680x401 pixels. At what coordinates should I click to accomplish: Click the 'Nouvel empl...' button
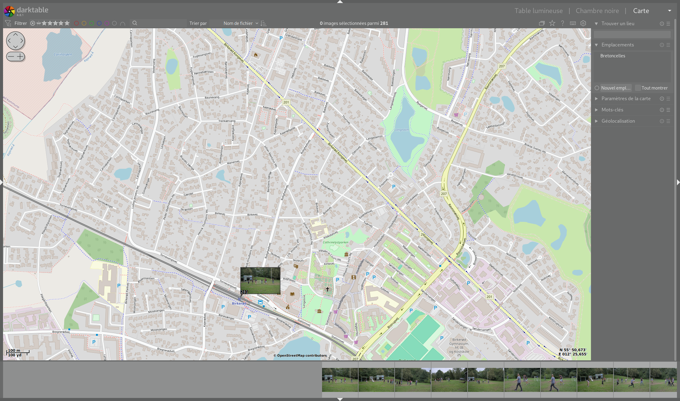[616, 88]
